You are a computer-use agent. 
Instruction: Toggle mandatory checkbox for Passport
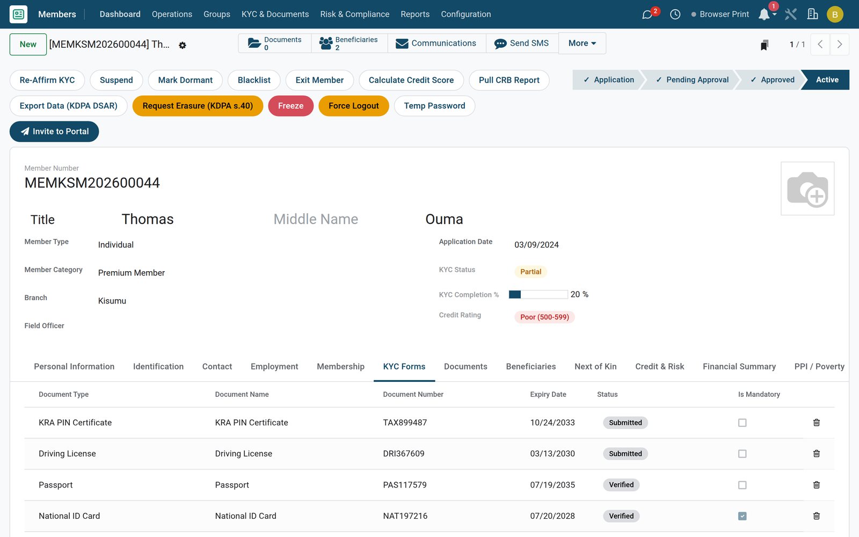tap(742, 485)
